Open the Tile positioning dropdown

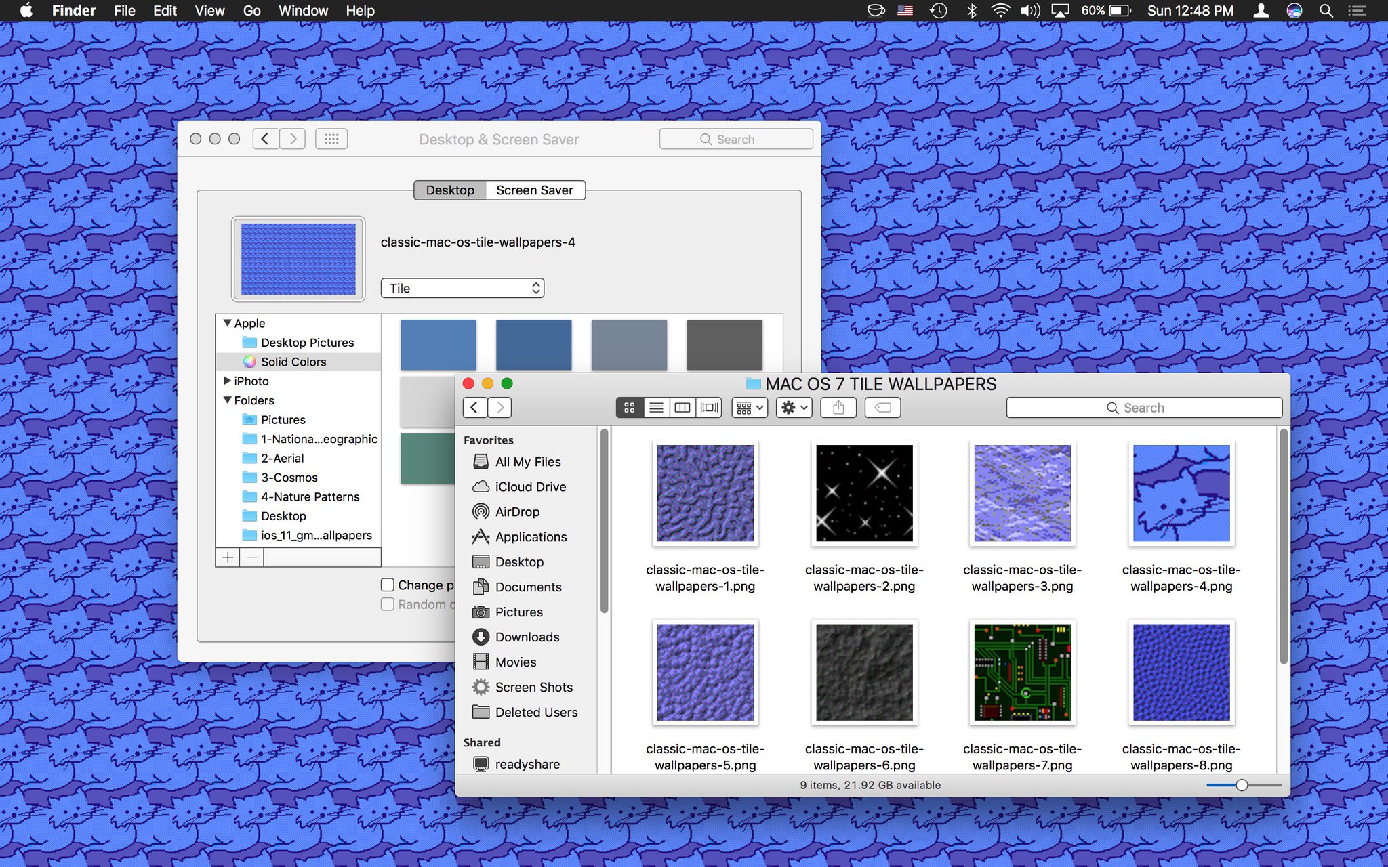coord(462,288)
